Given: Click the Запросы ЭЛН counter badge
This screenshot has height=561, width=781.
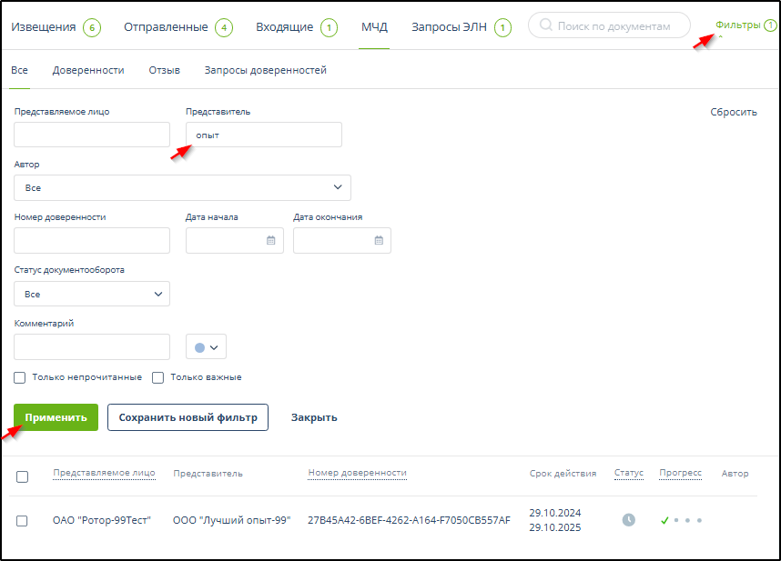Looking at the screenshot, I should point(502,27).
